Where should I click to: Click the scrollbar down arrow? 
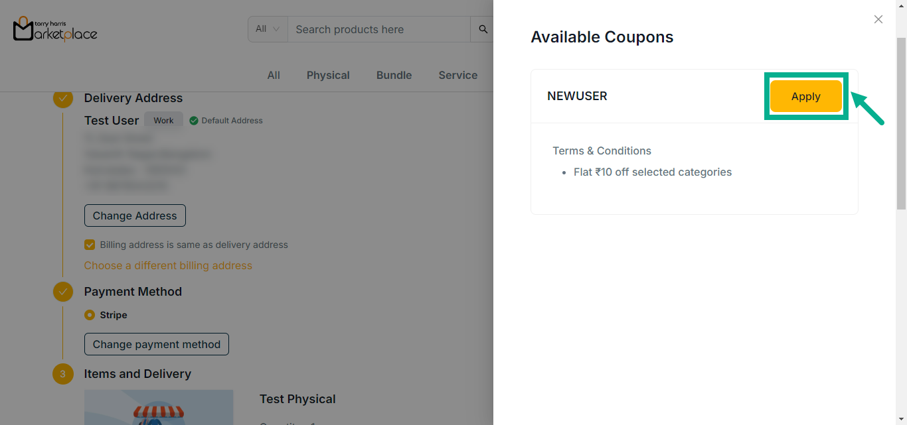coord(901,419)
